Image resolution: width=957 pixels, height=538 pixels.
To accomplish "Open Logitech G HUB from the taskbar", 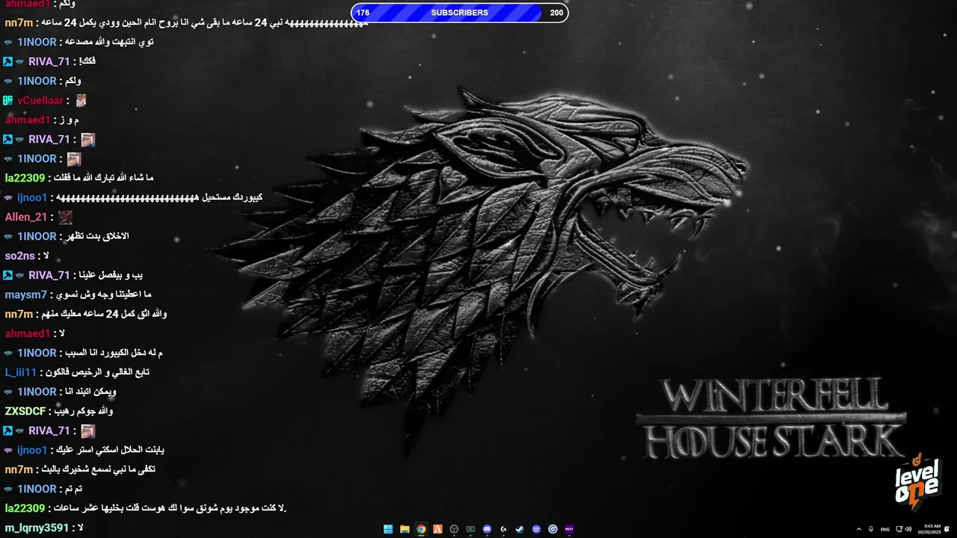I will [x=503, y=529].
